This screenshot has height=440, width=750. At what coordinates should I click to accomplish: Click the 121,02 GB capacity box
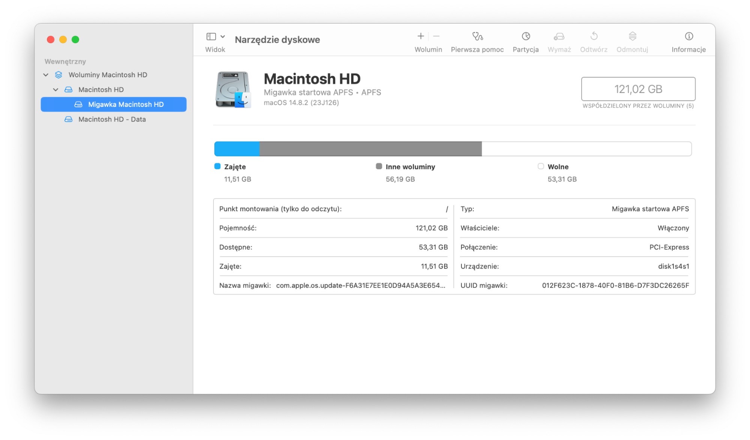(638, 89)
